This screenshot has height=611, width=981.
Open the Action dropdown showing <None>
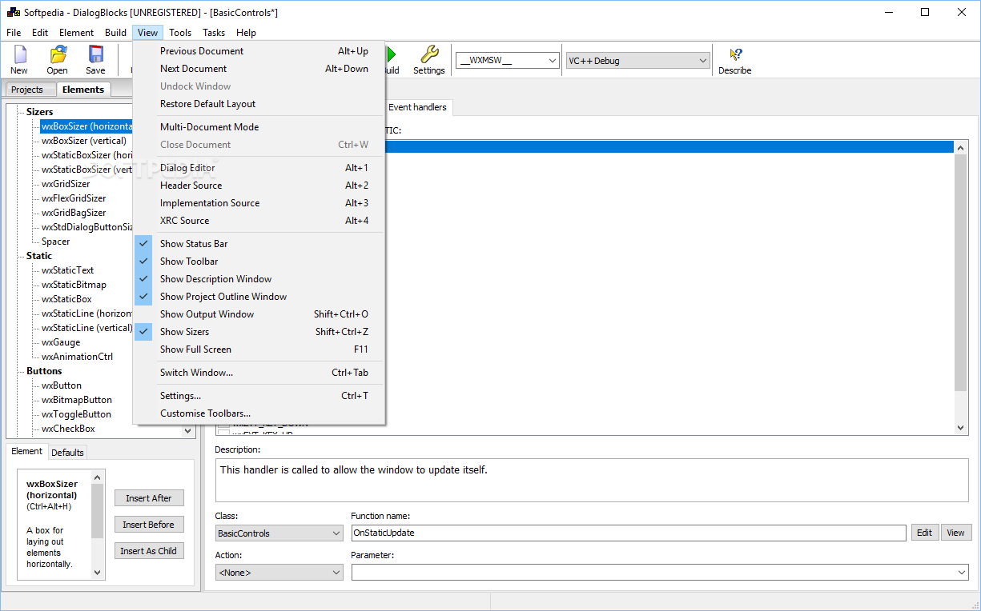click(x=279, y=573)
